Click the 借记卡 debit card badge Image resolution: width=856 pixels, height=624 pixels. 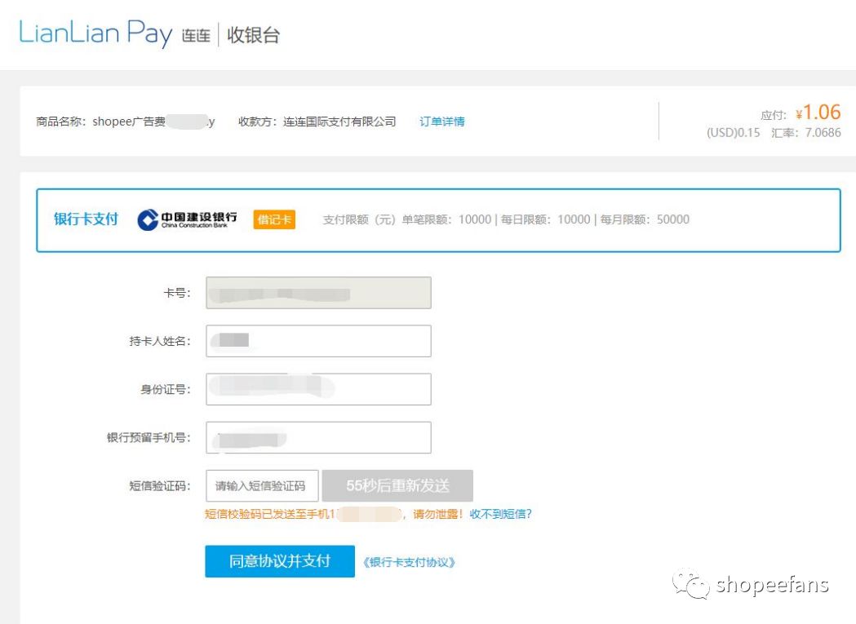274,219
